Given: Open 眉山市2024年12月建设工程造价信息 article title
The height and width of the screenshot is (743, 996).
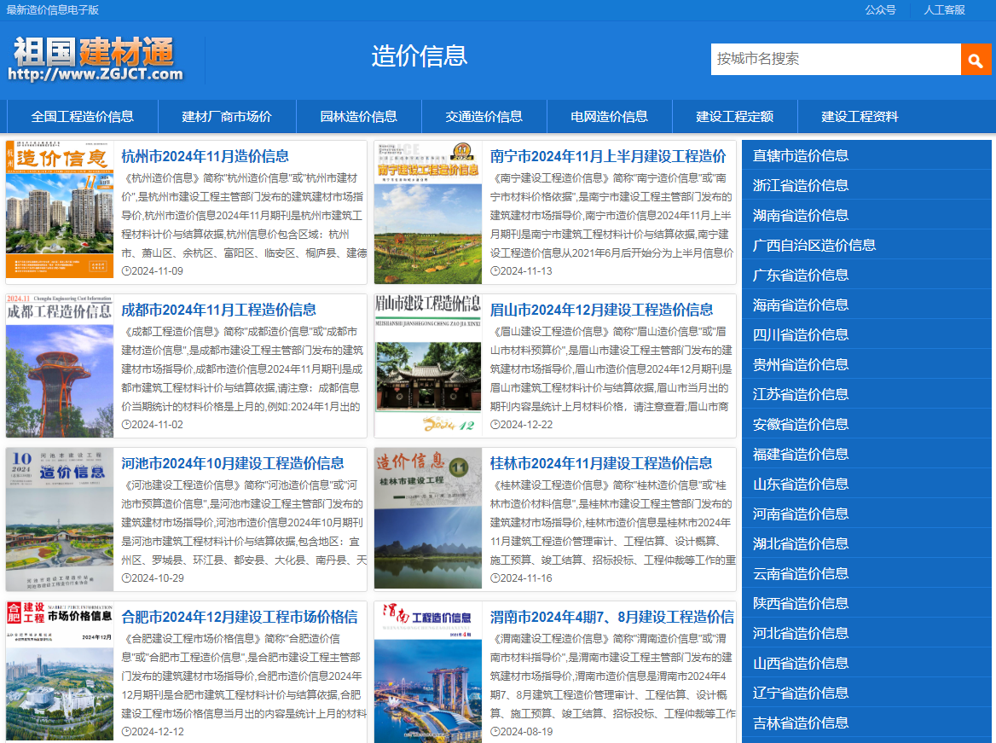Looking at the screenshot, I should click(601, 310).
